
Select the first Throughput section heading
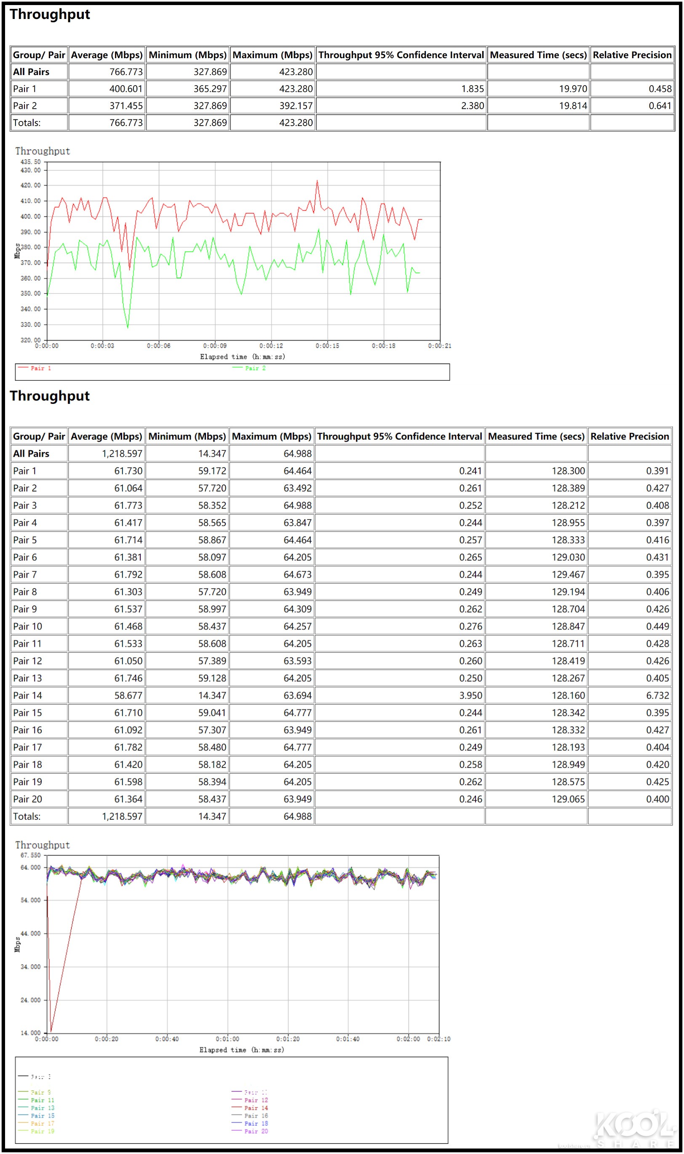pos(50,14)
